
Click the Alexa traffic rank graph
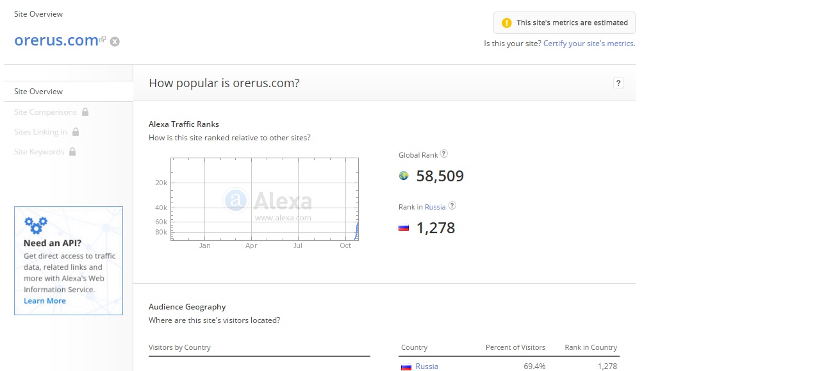(264, 199)
